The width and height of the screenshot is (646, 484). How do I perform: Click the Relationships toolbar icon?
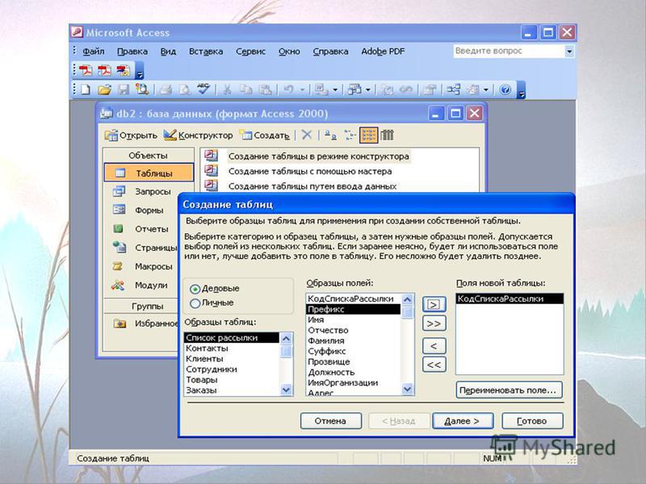click(454, 90)
